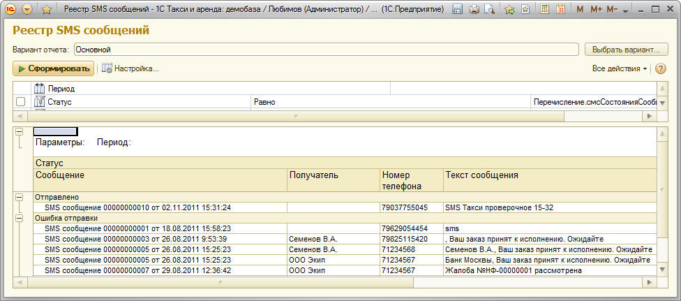Viewport: 681px width, 301px height.
Task: Click the Выбрать вариант button
Action: tap(626, 50)
